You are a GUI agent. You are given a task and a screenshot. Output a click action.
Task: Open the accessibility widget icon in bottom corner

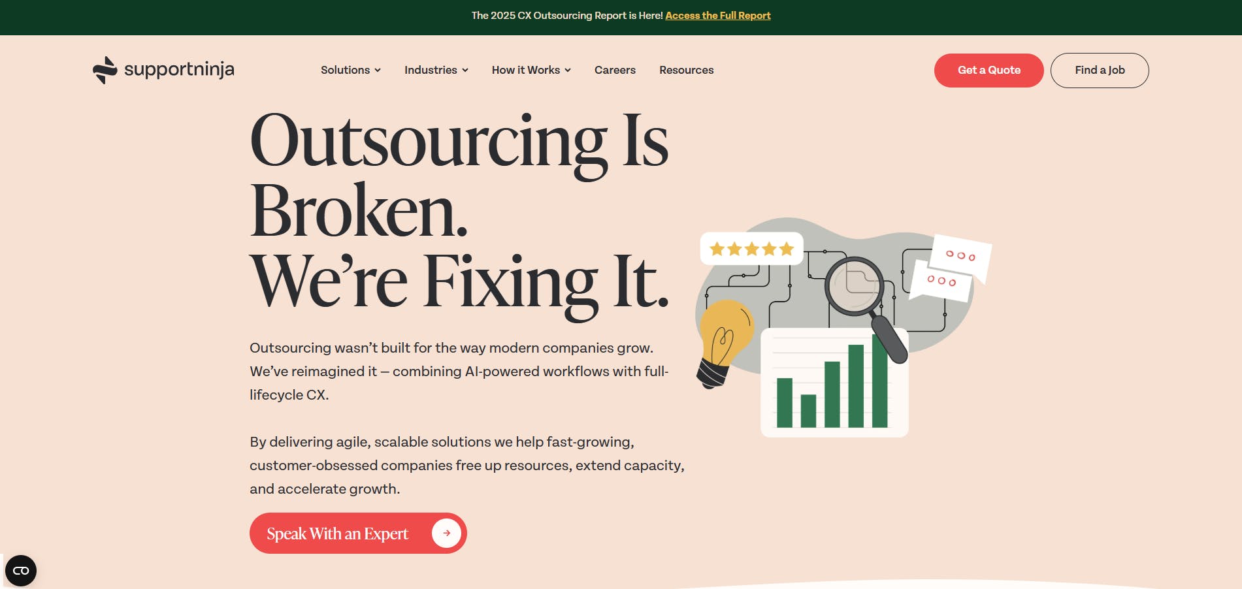point(21,571)
